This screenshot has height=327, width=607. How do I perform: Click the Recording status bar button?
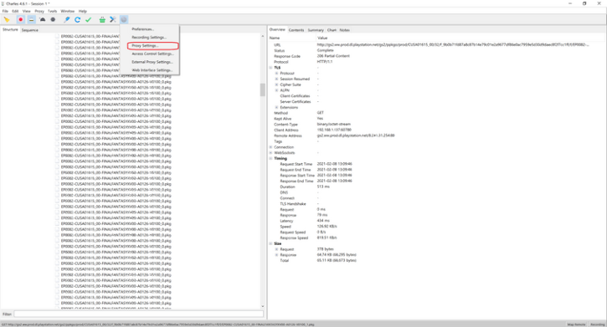(x=597, y=324)
